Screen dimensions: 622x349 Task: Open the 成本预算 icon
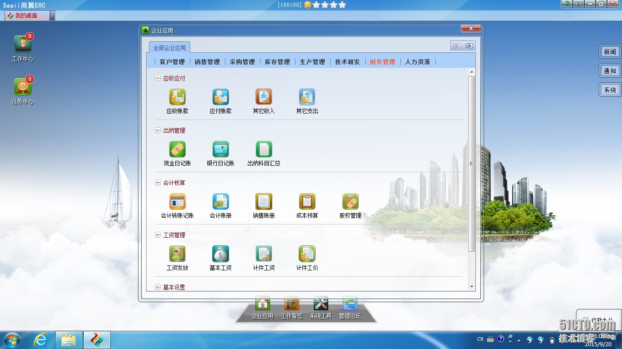coord(307,202)
